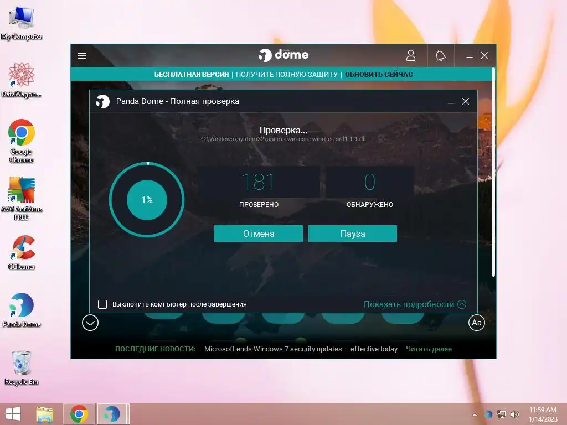567x425 pixels.
Task: Show hidden system tray icons arrow
Action: tap(475, 414)
